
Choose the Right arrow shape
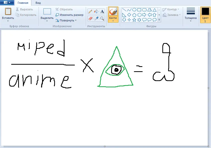(144, 15)
